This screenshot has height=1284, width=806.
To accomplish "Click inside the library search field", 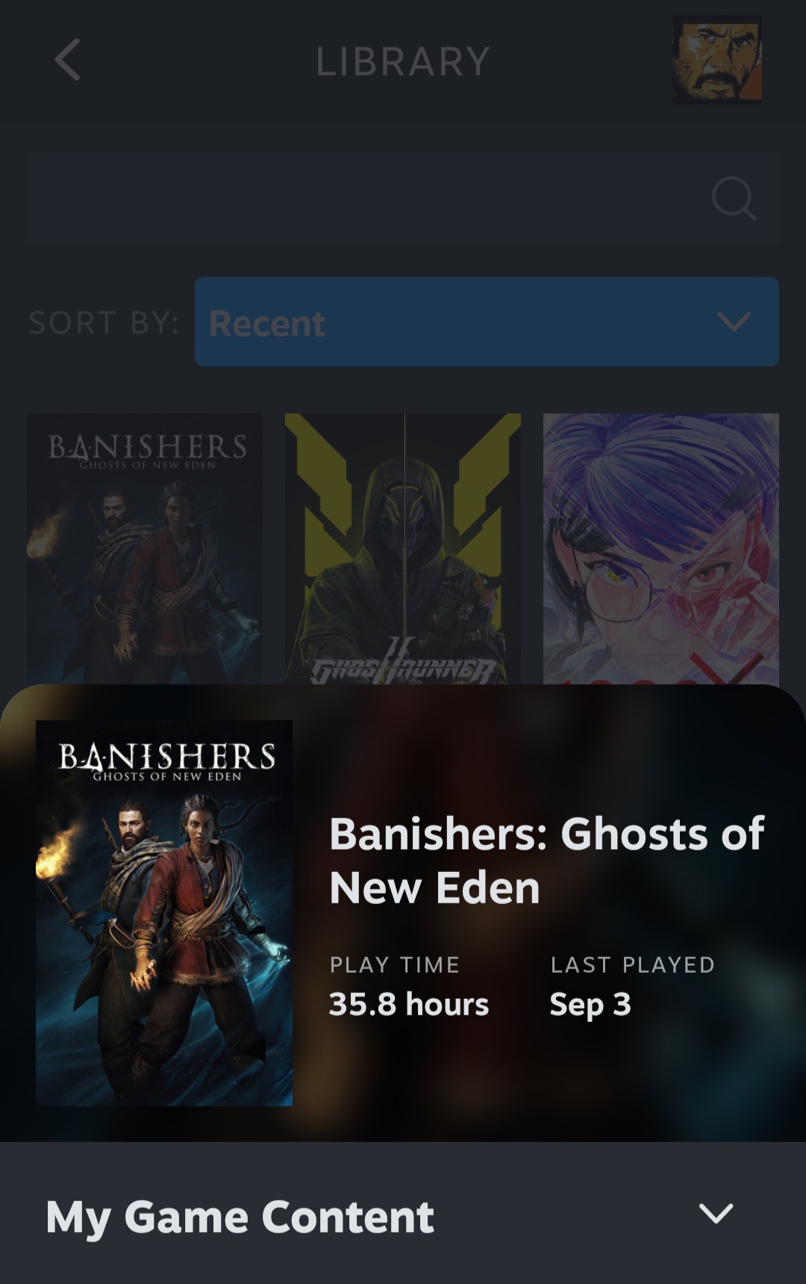I will tap(403, 199).
